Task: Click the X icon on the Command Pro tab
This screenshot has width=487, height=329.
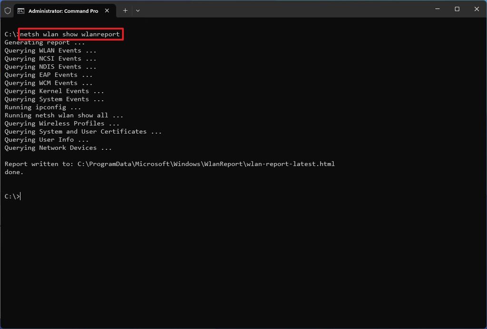Action: (107, 10)
